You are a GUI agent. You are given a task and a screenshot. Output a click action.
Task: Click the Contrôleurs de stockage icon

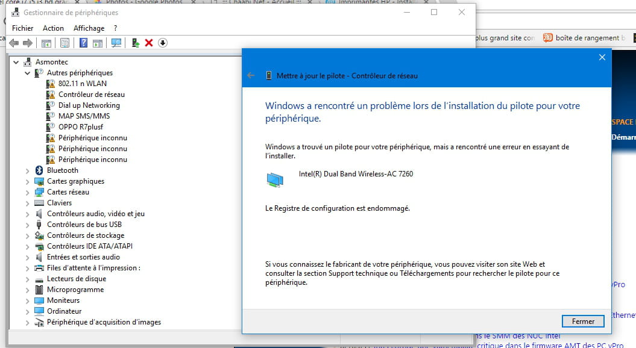39,235
